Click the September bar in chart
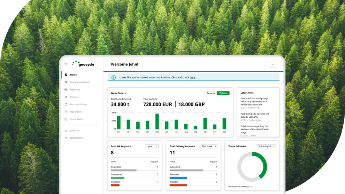Image resolution: width=345 pixels, height=194 pixels. 195,127
